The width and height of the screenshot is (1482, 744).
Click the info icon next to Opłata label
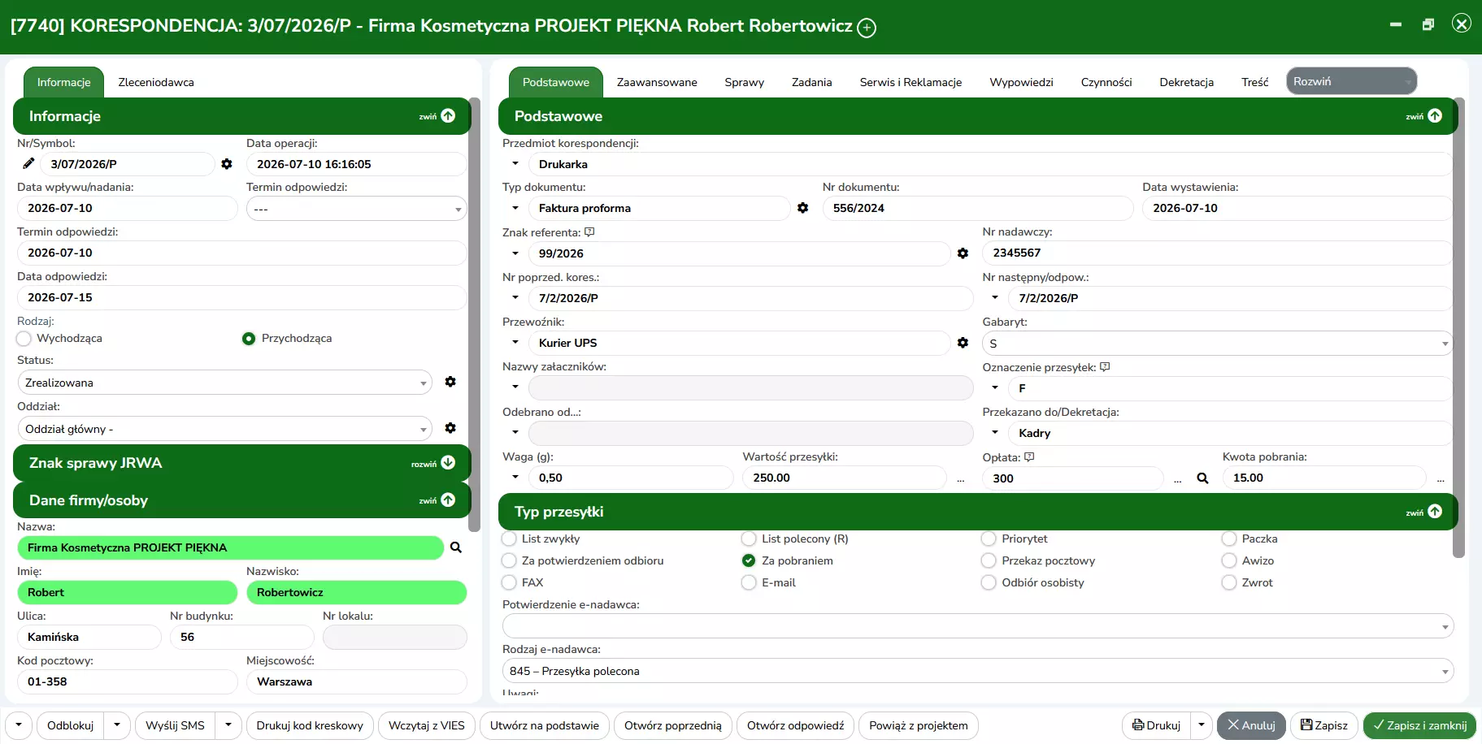click(x=1029, y=457)
